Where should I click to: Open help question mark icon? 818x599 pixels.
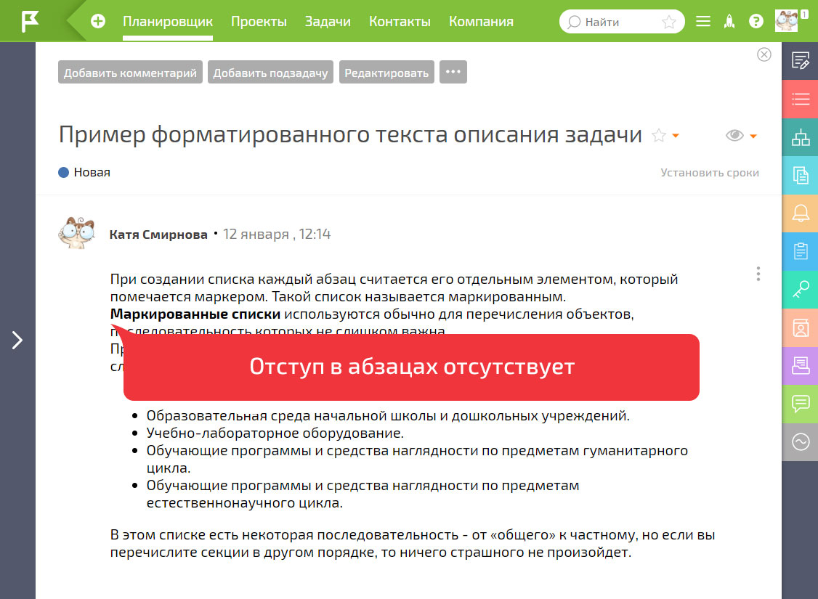756,21
